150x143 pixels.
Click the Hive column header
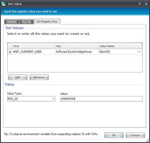(x=34, y=46)
